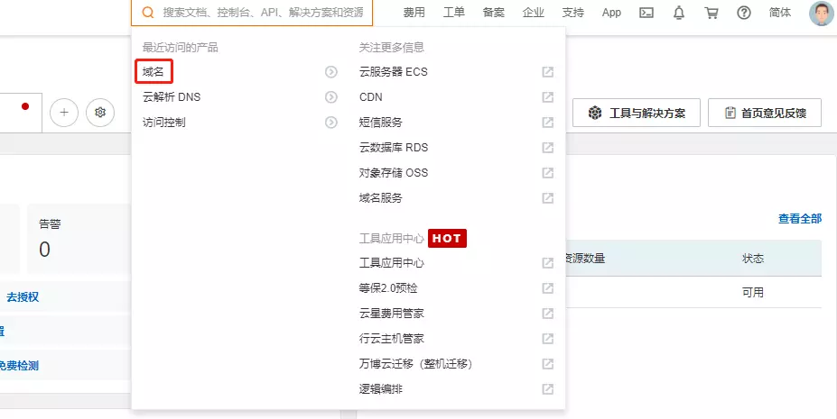Click the search input field

(x=262, y=13)
